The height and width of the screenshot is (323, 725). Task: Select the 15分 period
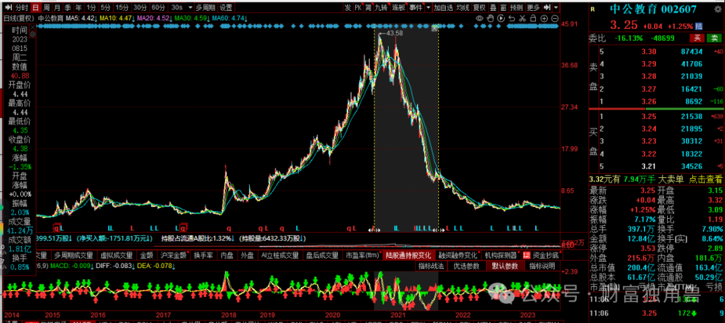pos(122,7)
